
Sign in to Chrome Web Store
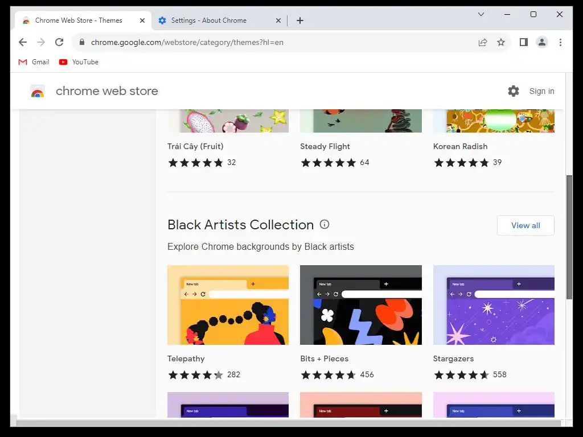click(542, 91)
